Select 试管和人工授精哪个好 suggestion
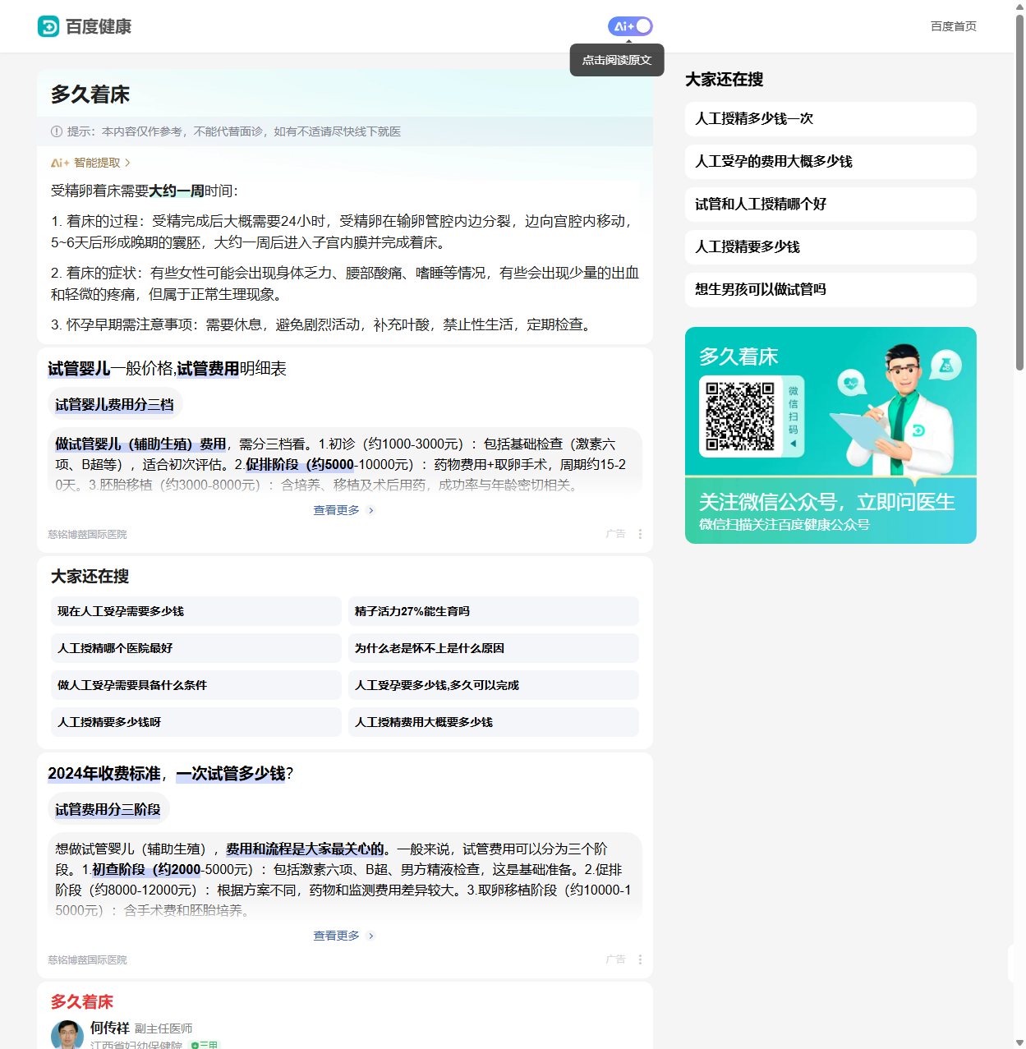The image size is (1026, 1049). pyautogui.click(x=830, y=205)
